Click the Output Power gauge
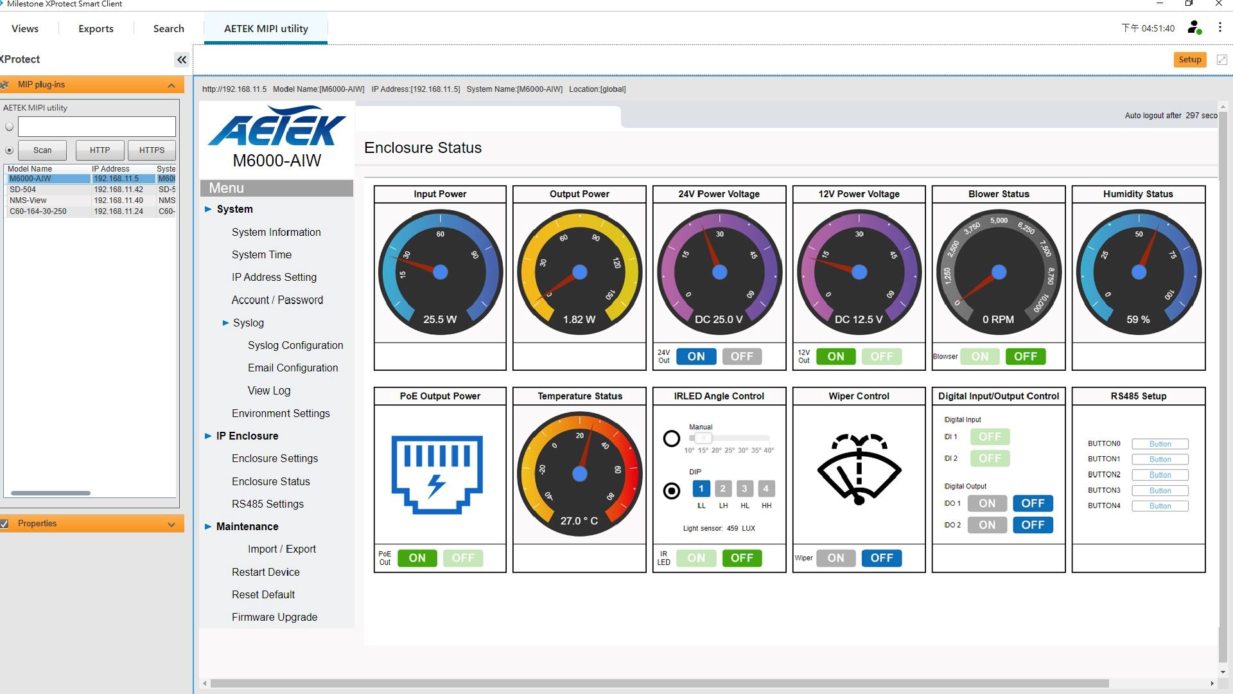Viewport: 1233px width, 694px height. click(x=579, y=272)
